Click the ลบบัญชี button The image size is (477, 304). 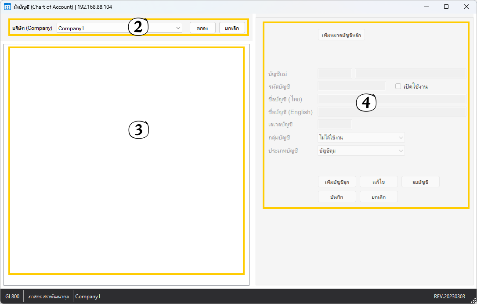tap(420, 182)
